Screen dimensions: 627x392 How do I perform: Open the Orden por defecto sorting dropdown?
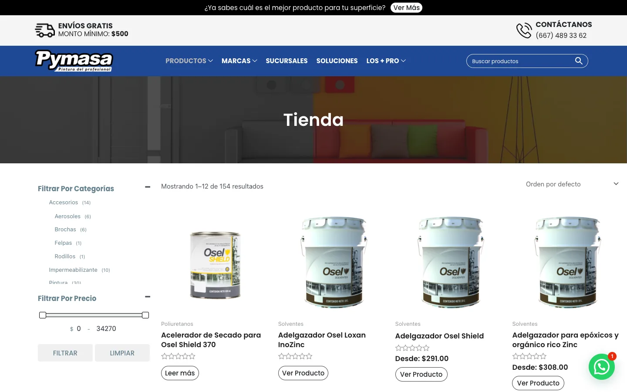(572, 184)
